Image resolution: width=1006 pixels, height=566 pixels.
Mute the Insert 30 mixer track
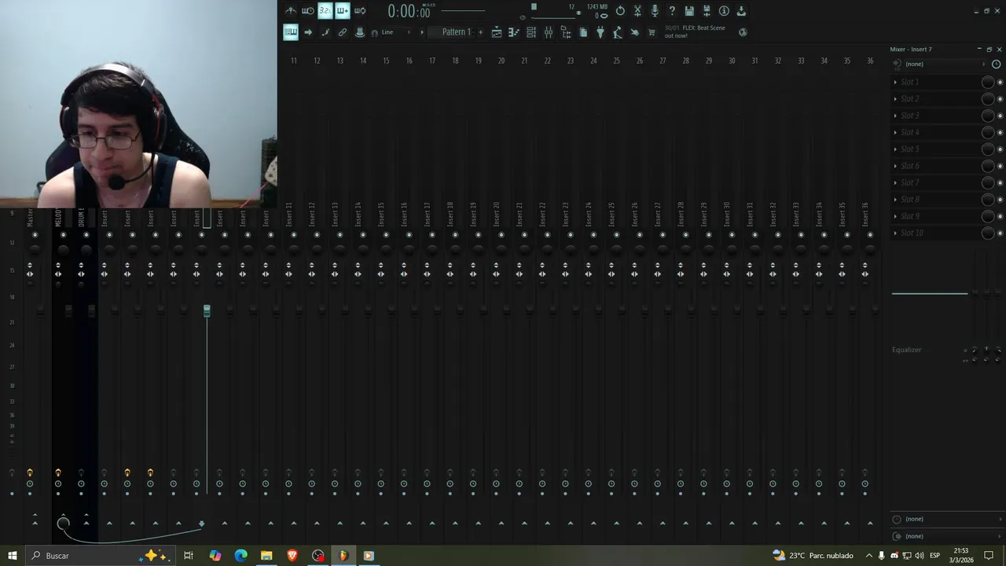point(732,235)
